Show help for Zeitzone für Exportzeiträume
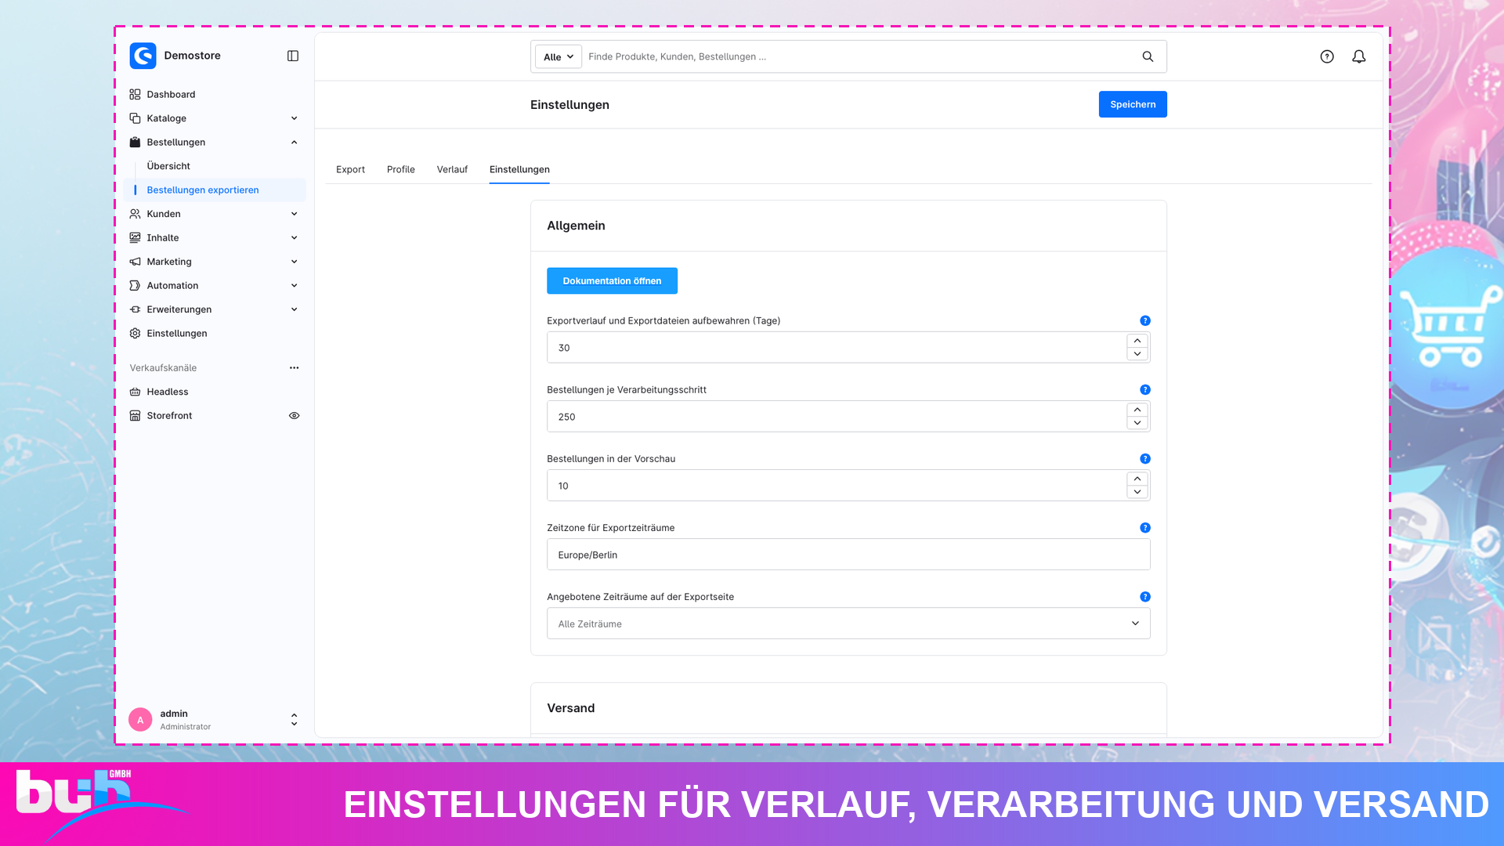The height and width of the screenshot is (846, 1504). [x=1145, y=527]
